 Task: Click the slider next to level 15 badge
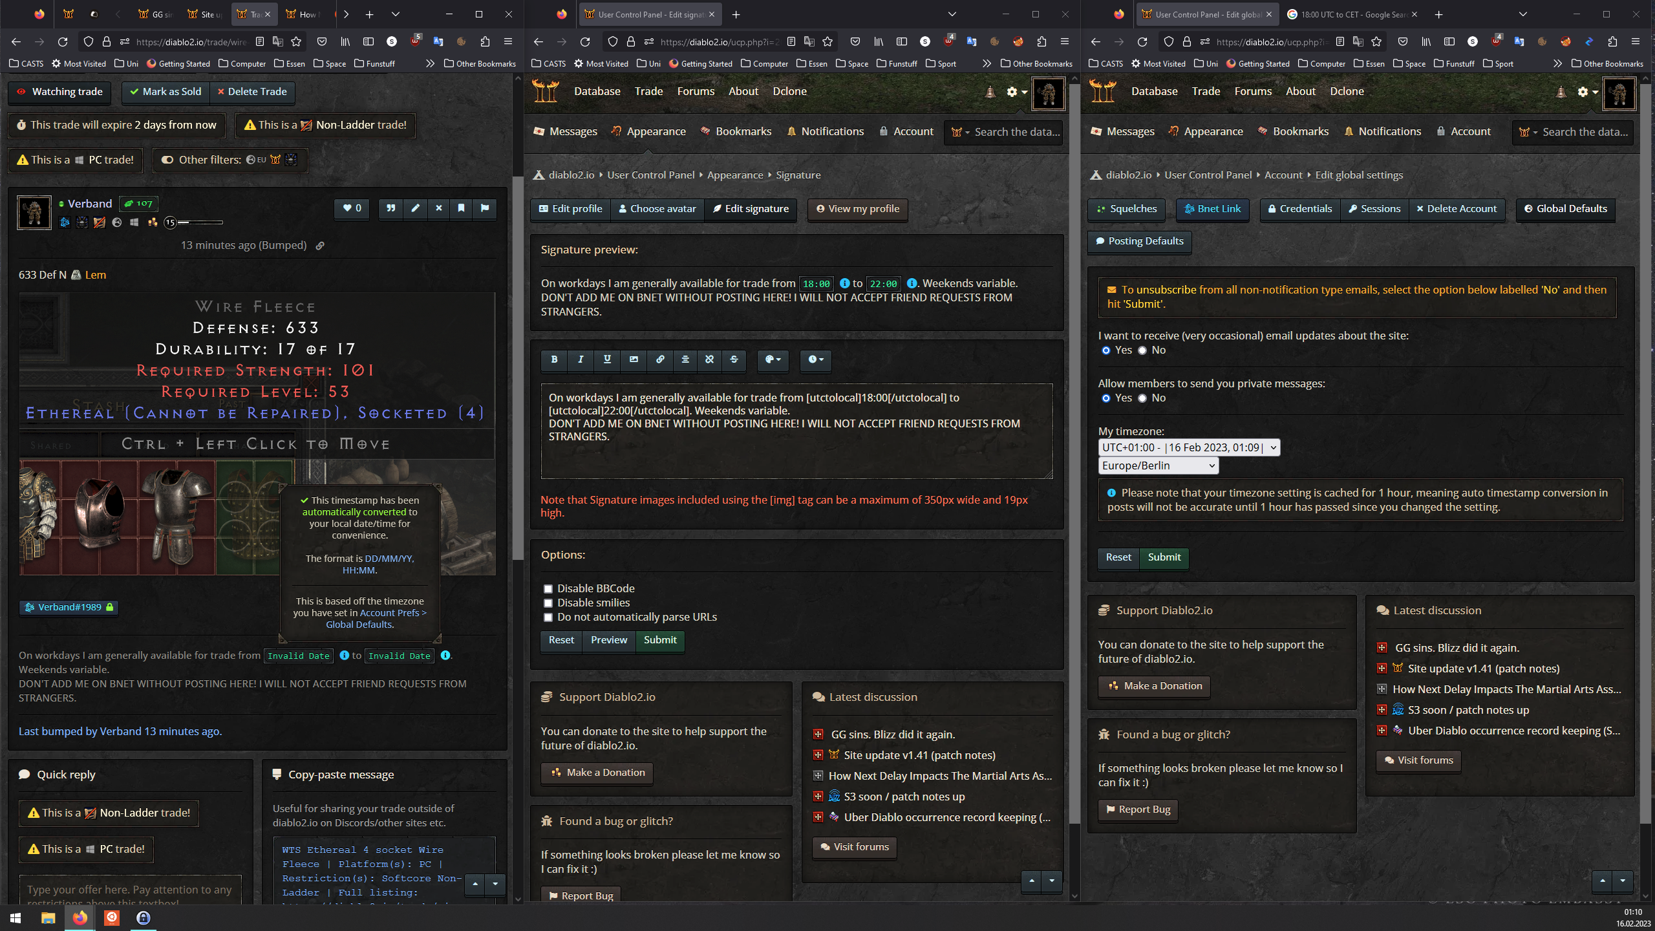pos(200,222)
